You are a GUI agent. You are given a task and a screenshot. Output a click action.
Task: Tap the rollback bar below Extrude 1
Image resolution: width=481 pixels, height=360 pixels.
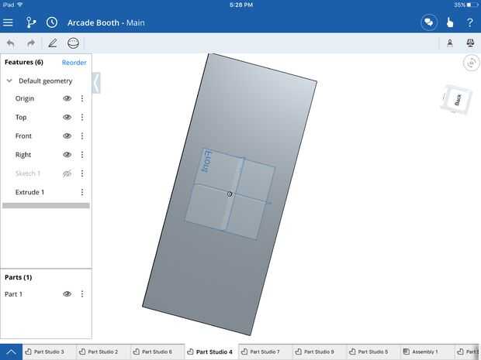click(x=46, y=206)
